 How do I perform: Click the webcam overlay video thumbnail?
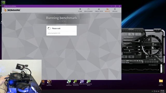pos(21,76)
